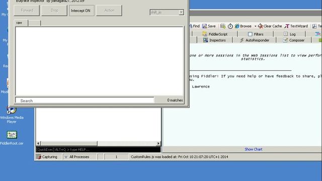
Task: Click the Show Chart link
Action: click(253, 149)
